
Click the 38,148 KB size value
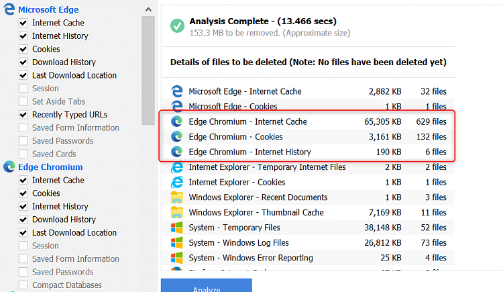pyautogui.click(x=383, y=228)
